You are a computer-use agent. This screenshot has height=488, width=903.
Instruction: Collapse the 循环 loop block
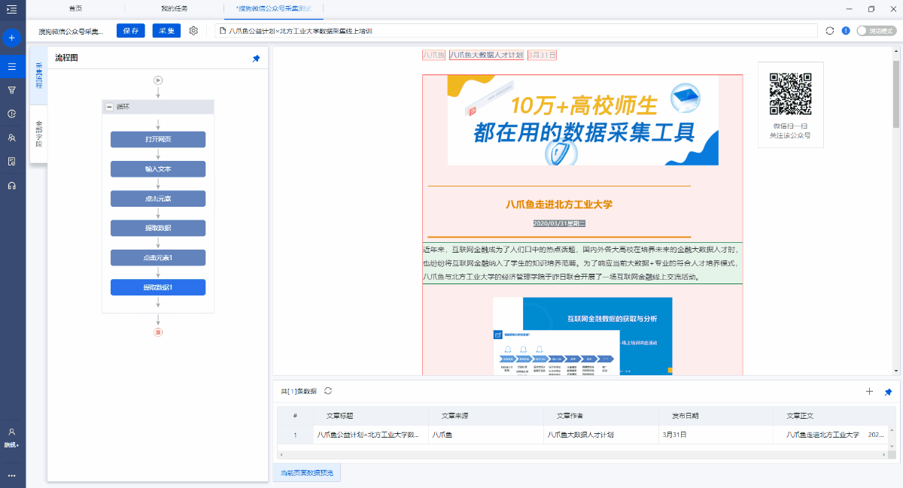pyautogui.click(x=110, y=107)
